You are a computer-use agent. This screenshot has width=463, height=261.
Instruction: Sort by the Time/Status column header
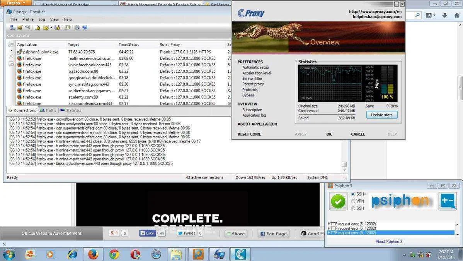pyautogui.click(x=137, y=45)
